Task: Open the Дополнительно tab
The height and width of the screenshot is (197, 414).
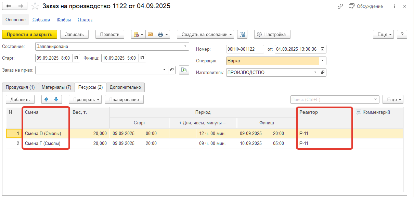Action: click(x=125, y=87)
